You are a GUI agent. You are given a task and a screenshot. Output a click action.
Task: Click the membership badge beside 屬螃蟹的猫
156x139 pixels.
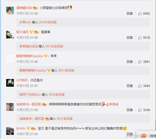pos(35,8)
